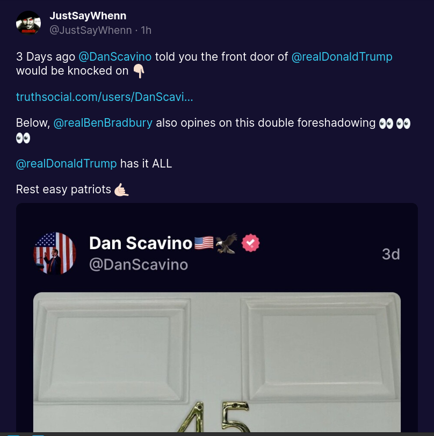
Task: Visit the truthsocial.com/users/DanScavi... link
Action: [x=104, y=97]
